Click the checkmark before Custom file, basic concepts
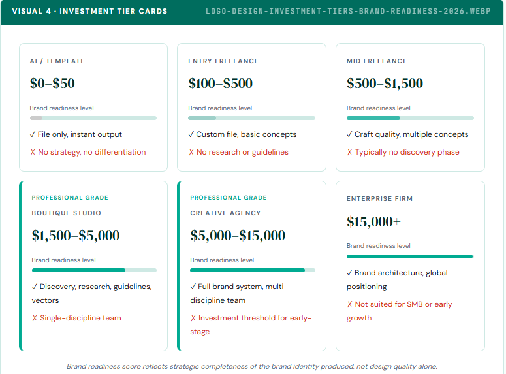 click(x=191, y=134)
